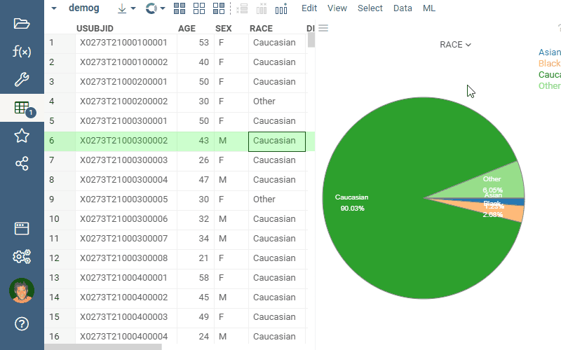Viewport: 561px width, 350px height.
Task: Open the ML menu
Action: pyautogui.click(x=429, y=8)
